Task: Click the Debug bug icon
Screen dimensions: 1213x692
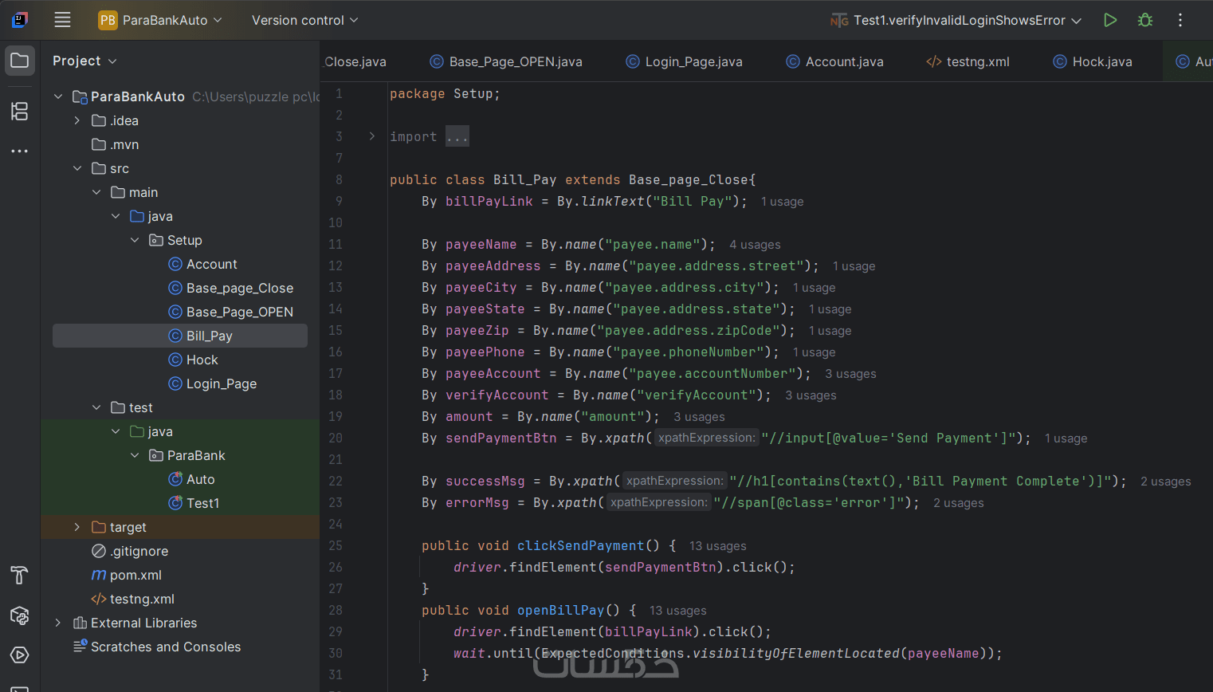Action: (1145, 20)
